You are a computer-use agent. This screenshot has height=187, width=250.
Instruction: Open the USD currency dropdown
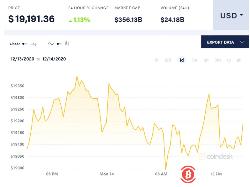[x=231, y=15]
